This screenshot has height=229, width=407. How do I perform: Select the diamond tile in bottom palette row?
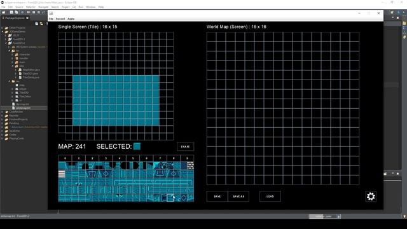[x=184, y=198]
